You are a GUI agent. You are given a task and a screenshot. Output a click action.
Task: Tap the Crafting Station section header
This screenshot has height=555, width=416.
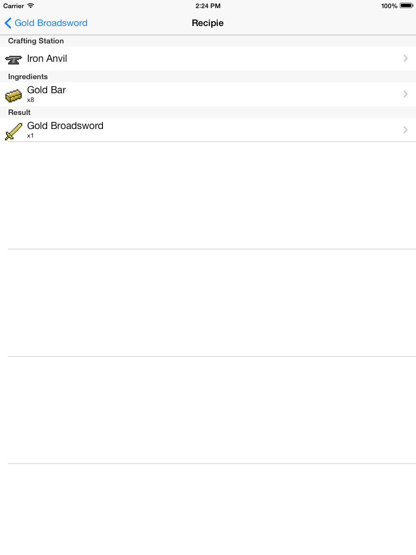(x=36, y=41)
